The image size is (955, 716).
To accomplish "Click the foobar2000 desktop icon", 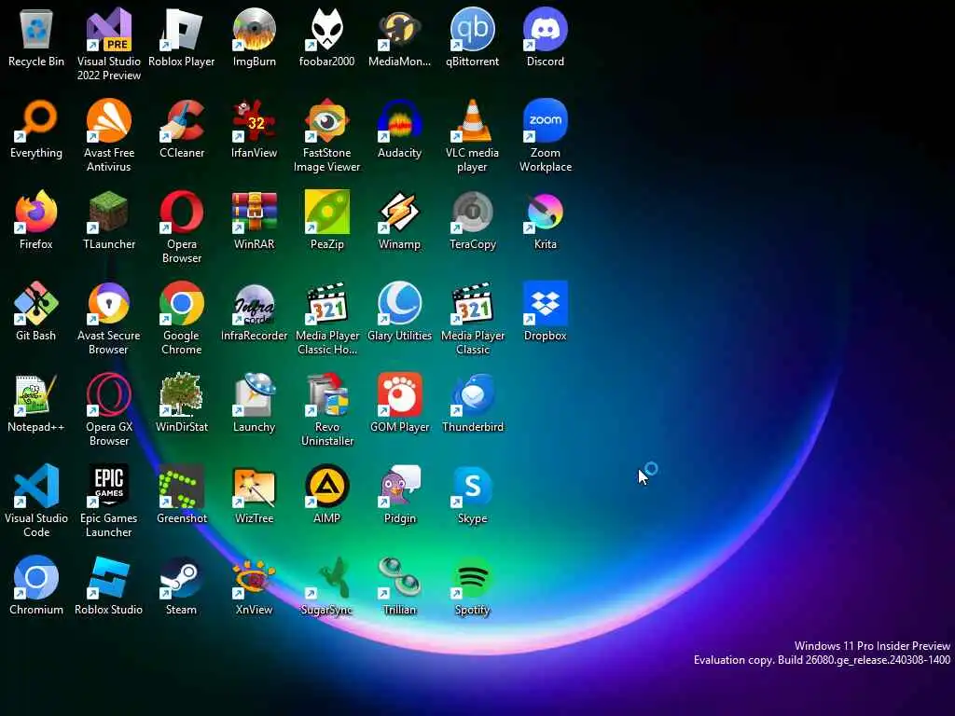I will (x=327, y=29).
